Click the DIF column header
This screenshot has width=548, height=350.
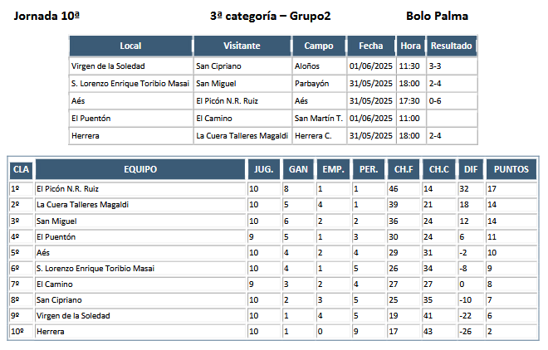point(471,169)
